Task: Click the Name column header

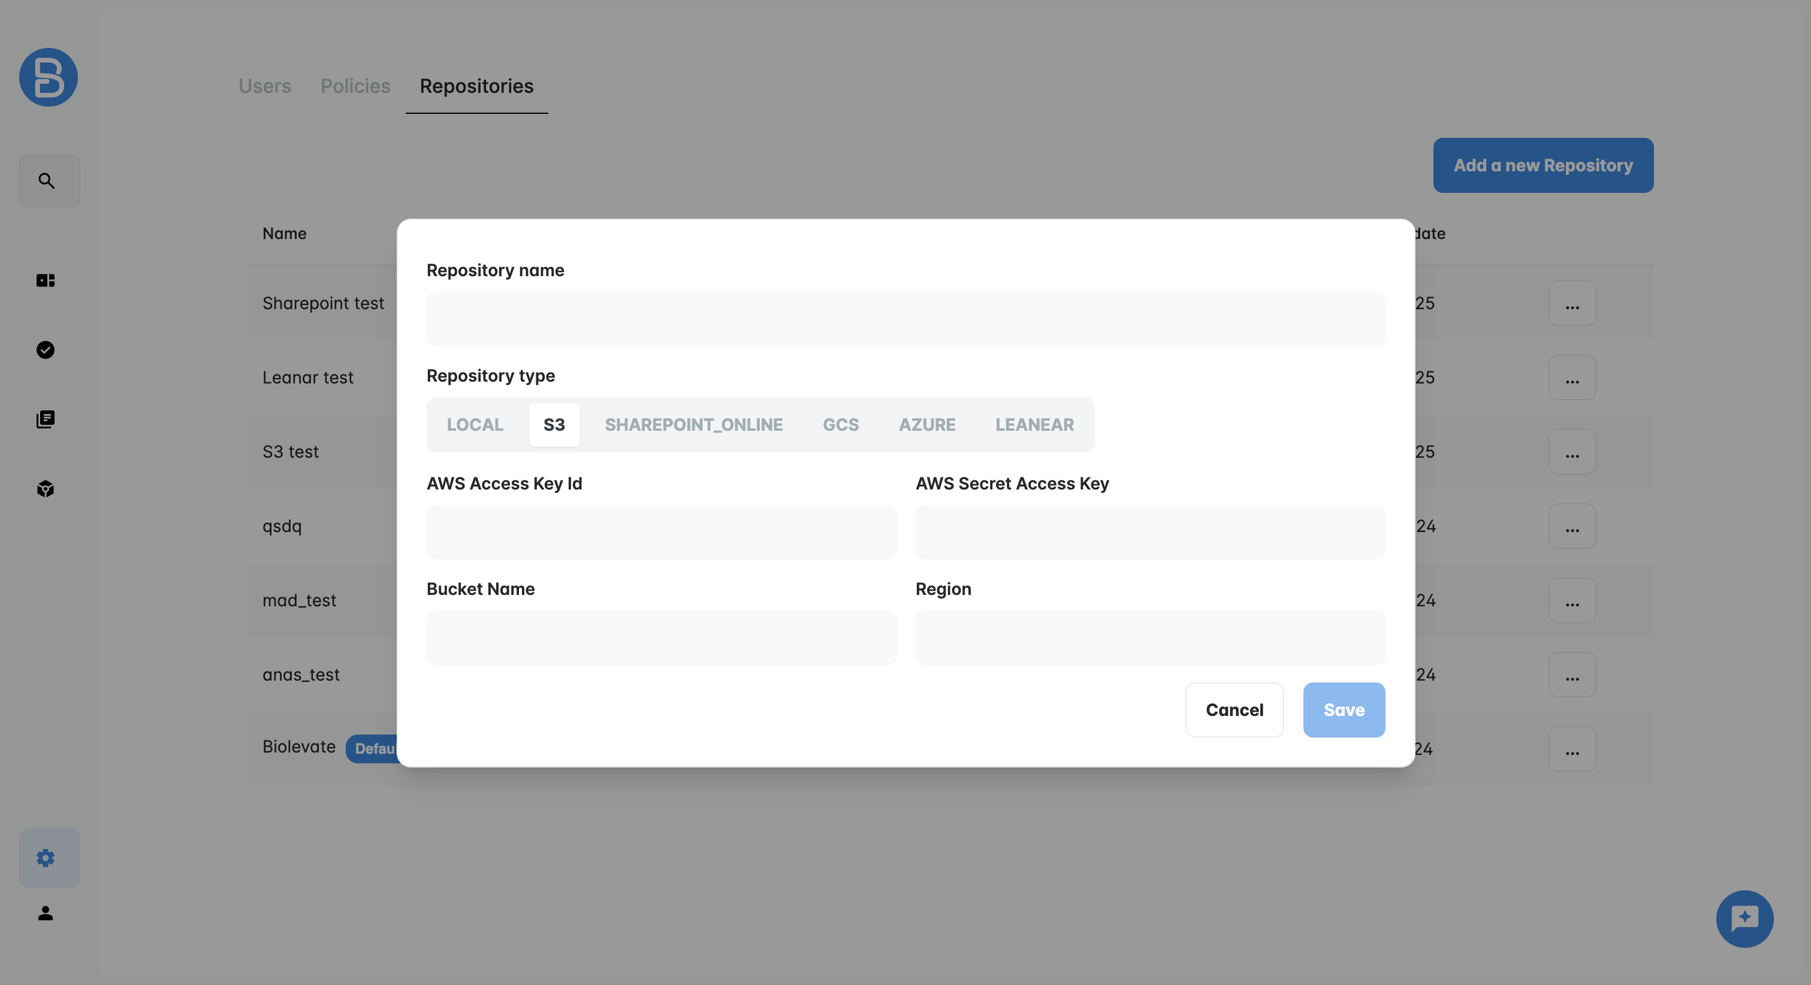Action: (x=284, y=234)
